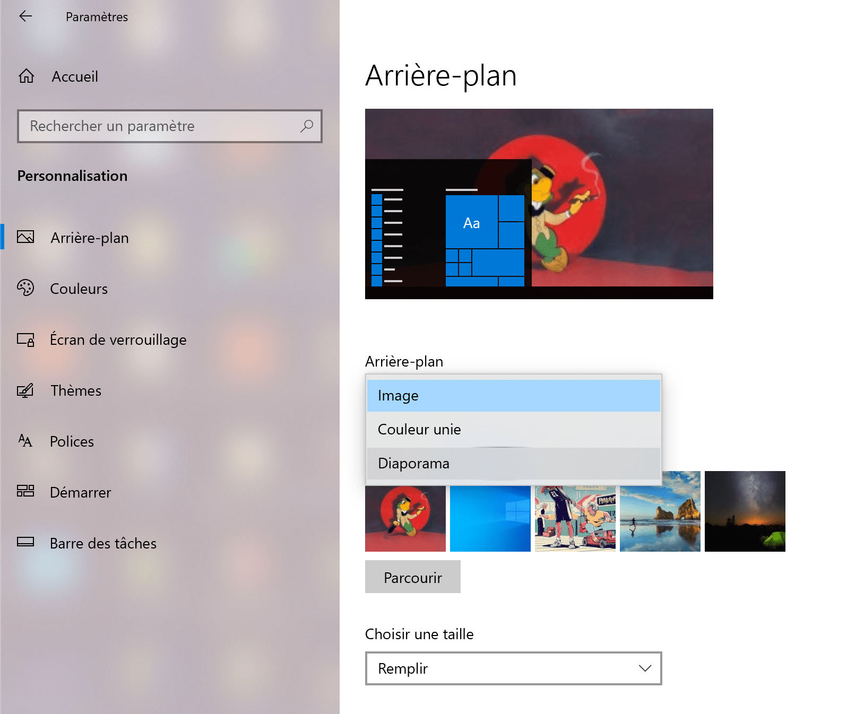Image resolution: width=847 pixels, height=714 pixels.
Task: Select Arrière-plan in the sidebar
Action: (x=170, y=238)
